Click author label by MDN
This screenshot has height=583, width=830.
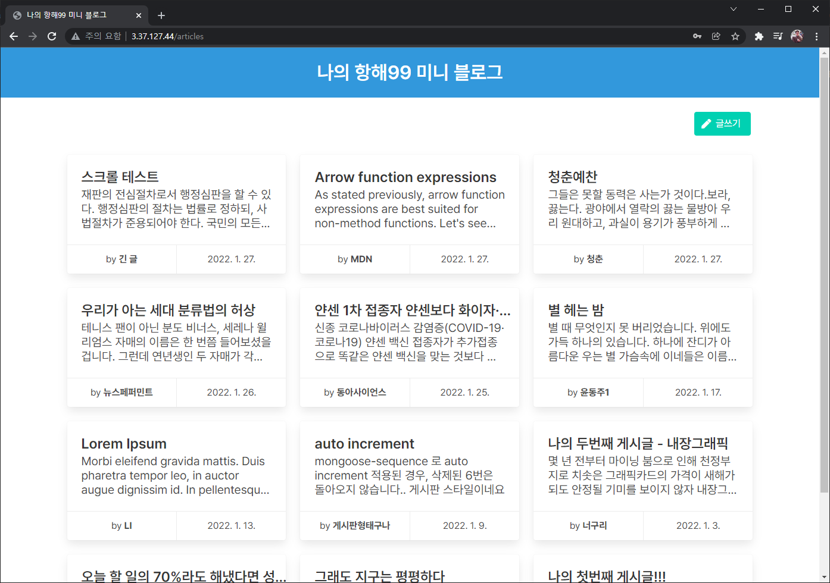coord(355,259)
